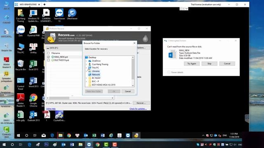Expand BC NGAY folder node
Viewport: 264px width, 148px height.
click(86, 78)
